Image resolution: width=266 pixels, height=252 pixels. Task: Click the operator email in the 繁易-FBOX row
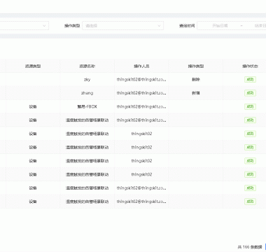coord(141,106)
